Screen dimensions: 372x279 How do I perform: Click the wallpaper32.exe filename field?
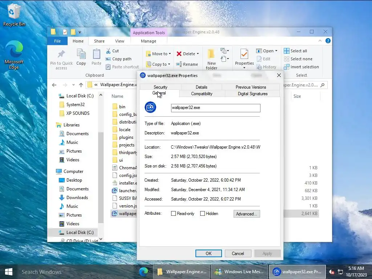click(215, 108)
